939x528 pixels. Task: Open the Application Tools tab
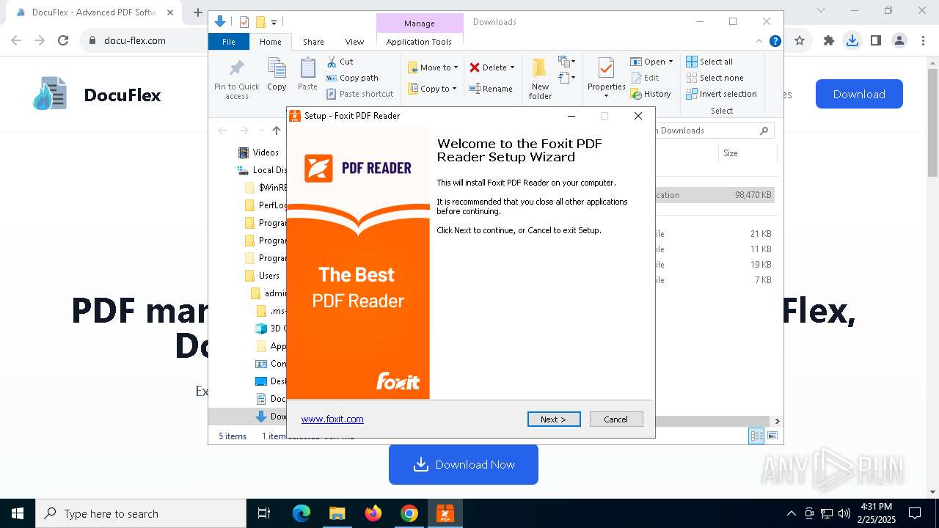[419, 42]
